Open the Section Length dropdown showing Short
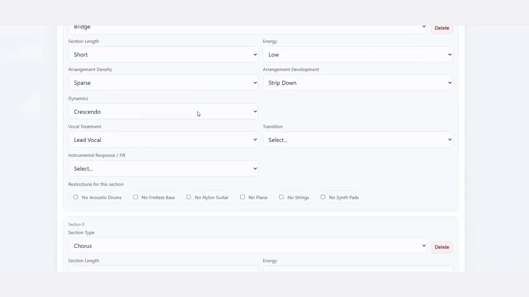Viewport: 529px width, 297px height. click(163, 54)
